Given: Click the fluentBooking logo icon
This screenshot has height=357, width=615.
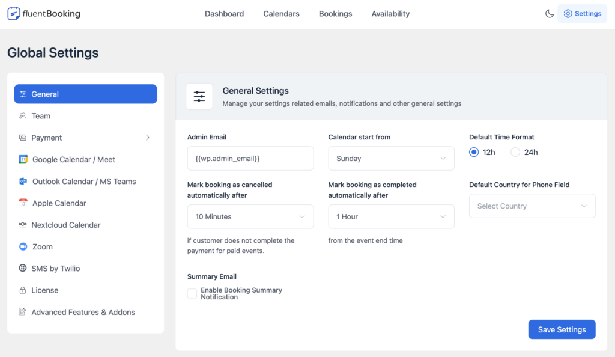Looking at the screenshot, I should coord(14,14).
